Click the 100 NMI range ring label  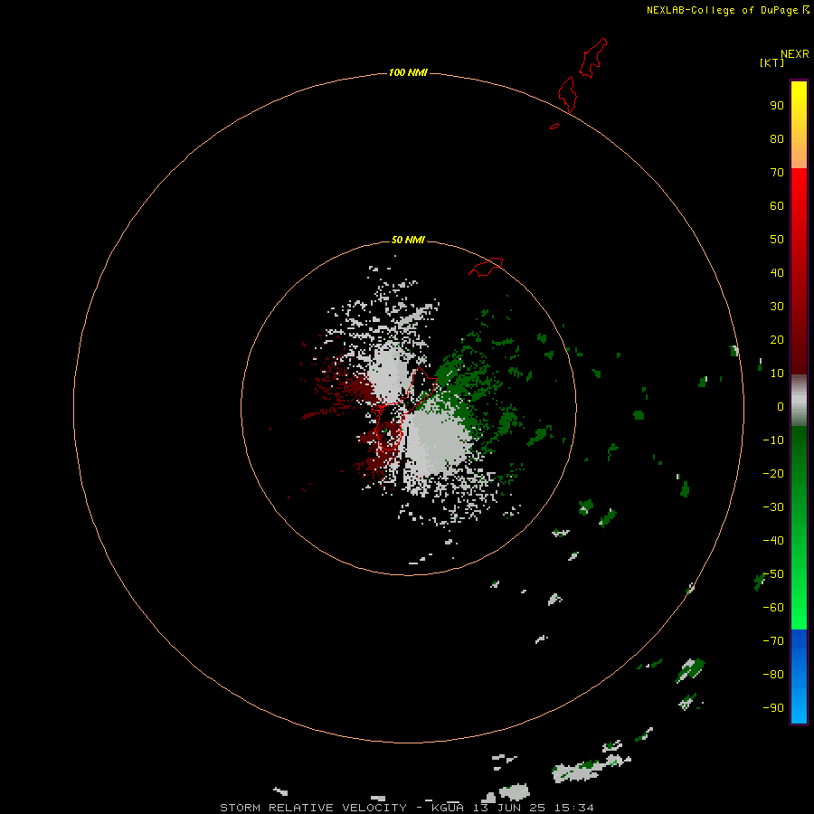(x=408, y=72)
